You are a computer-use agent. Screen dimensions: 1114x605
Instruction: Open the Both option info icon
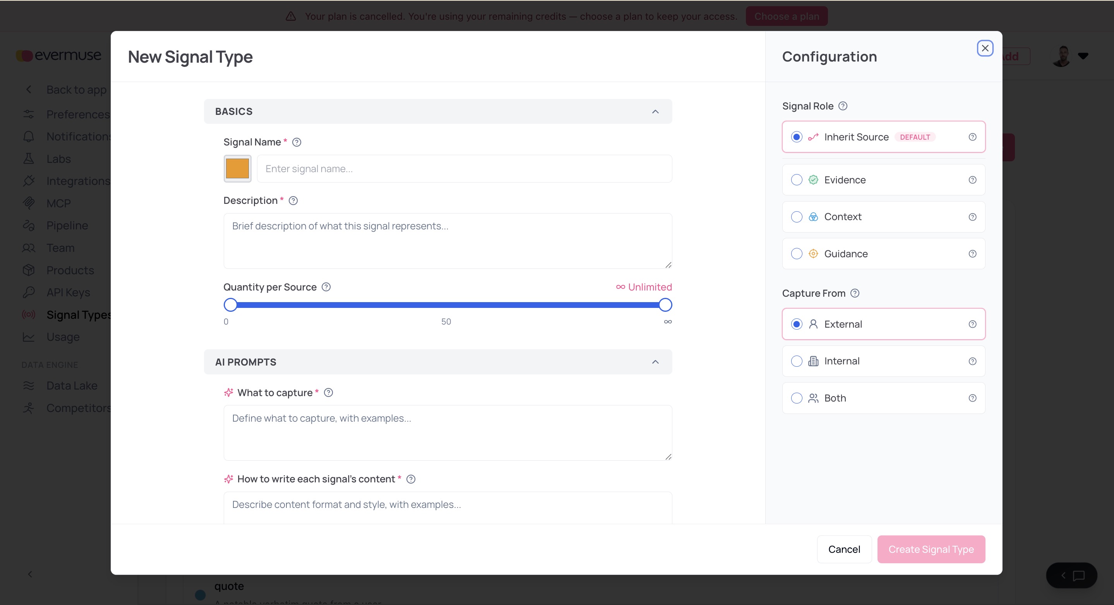[x=973, y=398]
